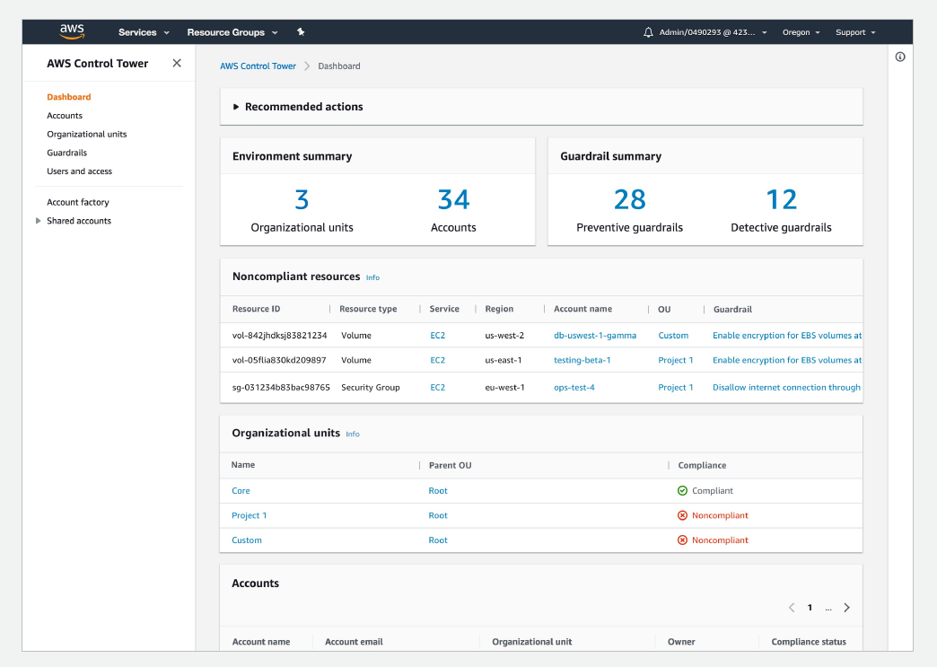
Task: Go to next page of Accounts table
Action: pyautogui.click(x=846, y=608)
